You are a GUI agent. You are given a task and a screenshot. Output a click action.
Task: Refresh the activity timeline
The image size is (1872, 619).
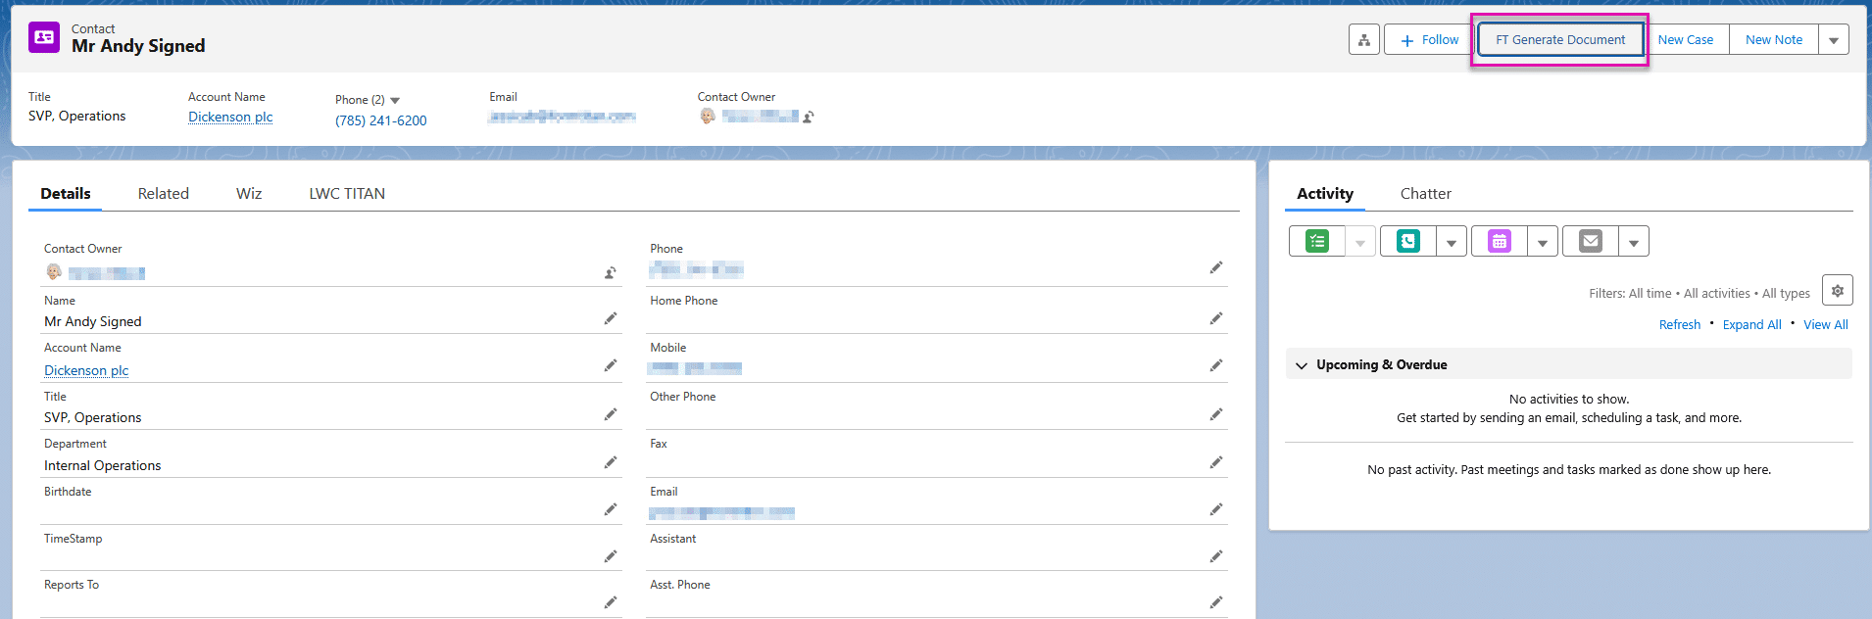(1680, 325)
